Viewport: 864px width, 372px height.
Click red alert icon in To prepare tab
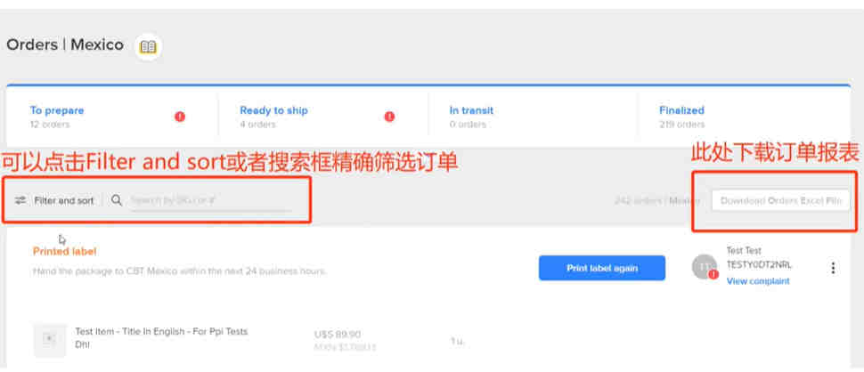point(180,117)
